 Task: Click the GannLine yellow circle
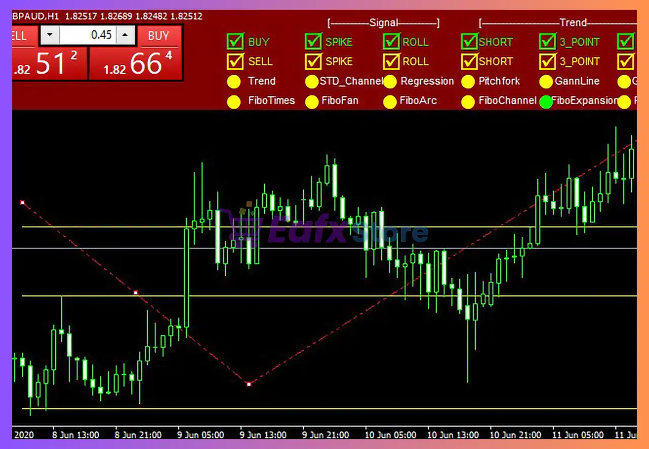[546, 82]
